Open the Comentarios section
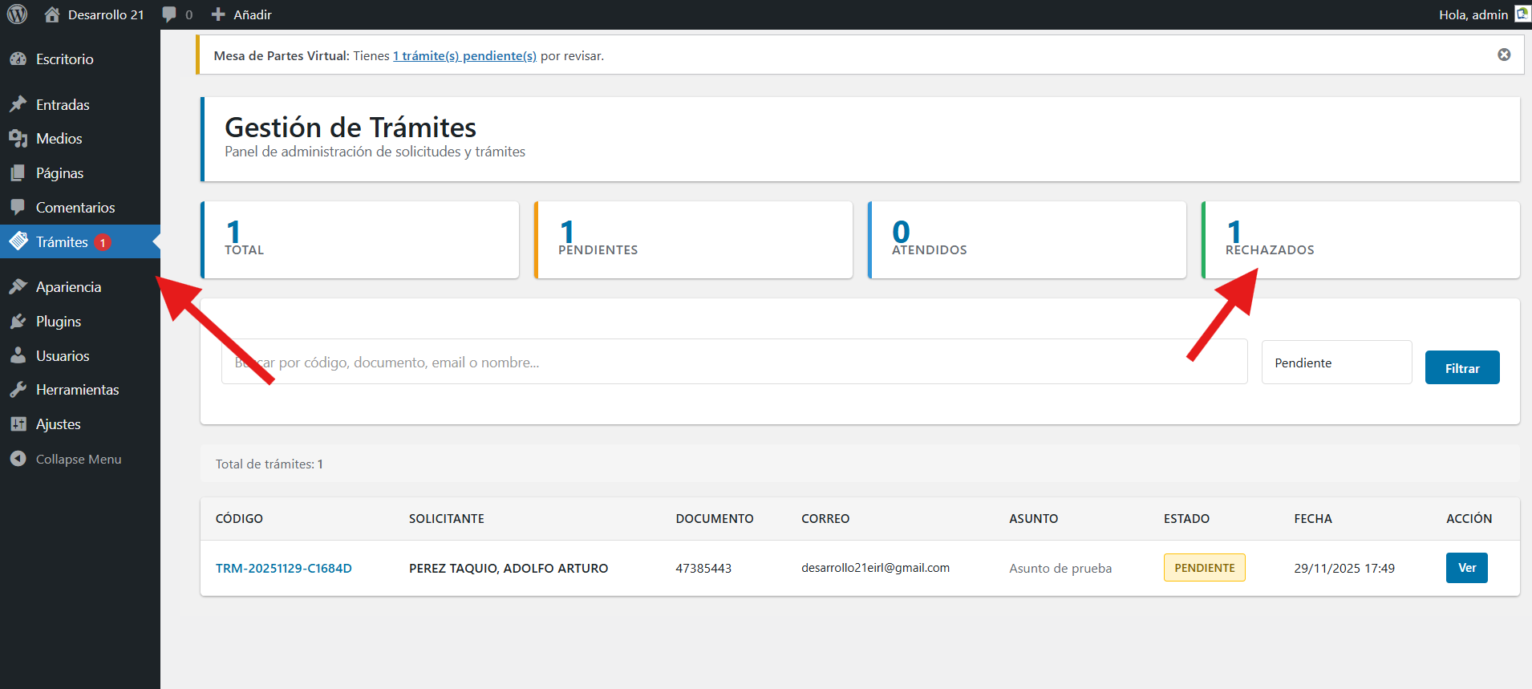 coord(75,208)
